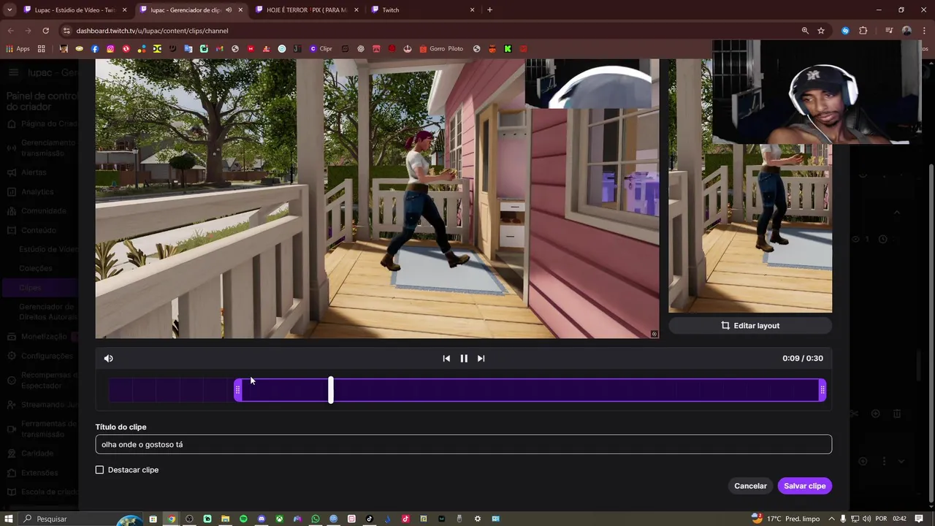
Task: Click the clip title input field
Action: pos(463,444)
